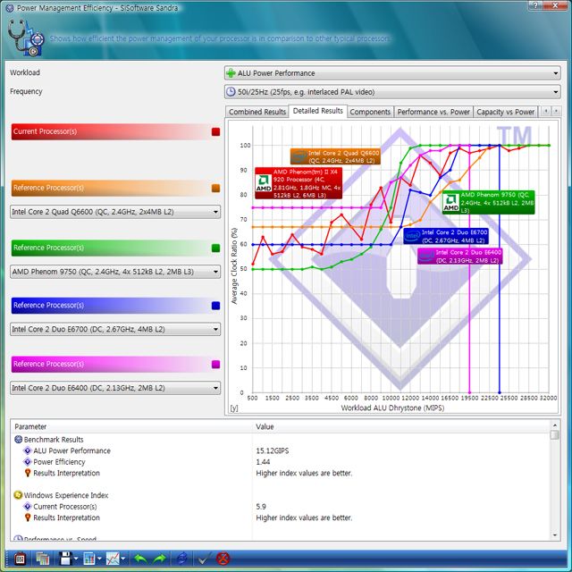Click the results list scrollbar up arrow

[555, 425]
